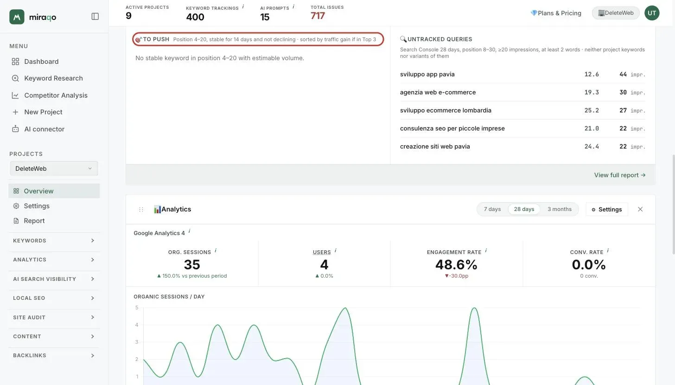Click info icon next to Google Analytics 4

tap(189, 231)
